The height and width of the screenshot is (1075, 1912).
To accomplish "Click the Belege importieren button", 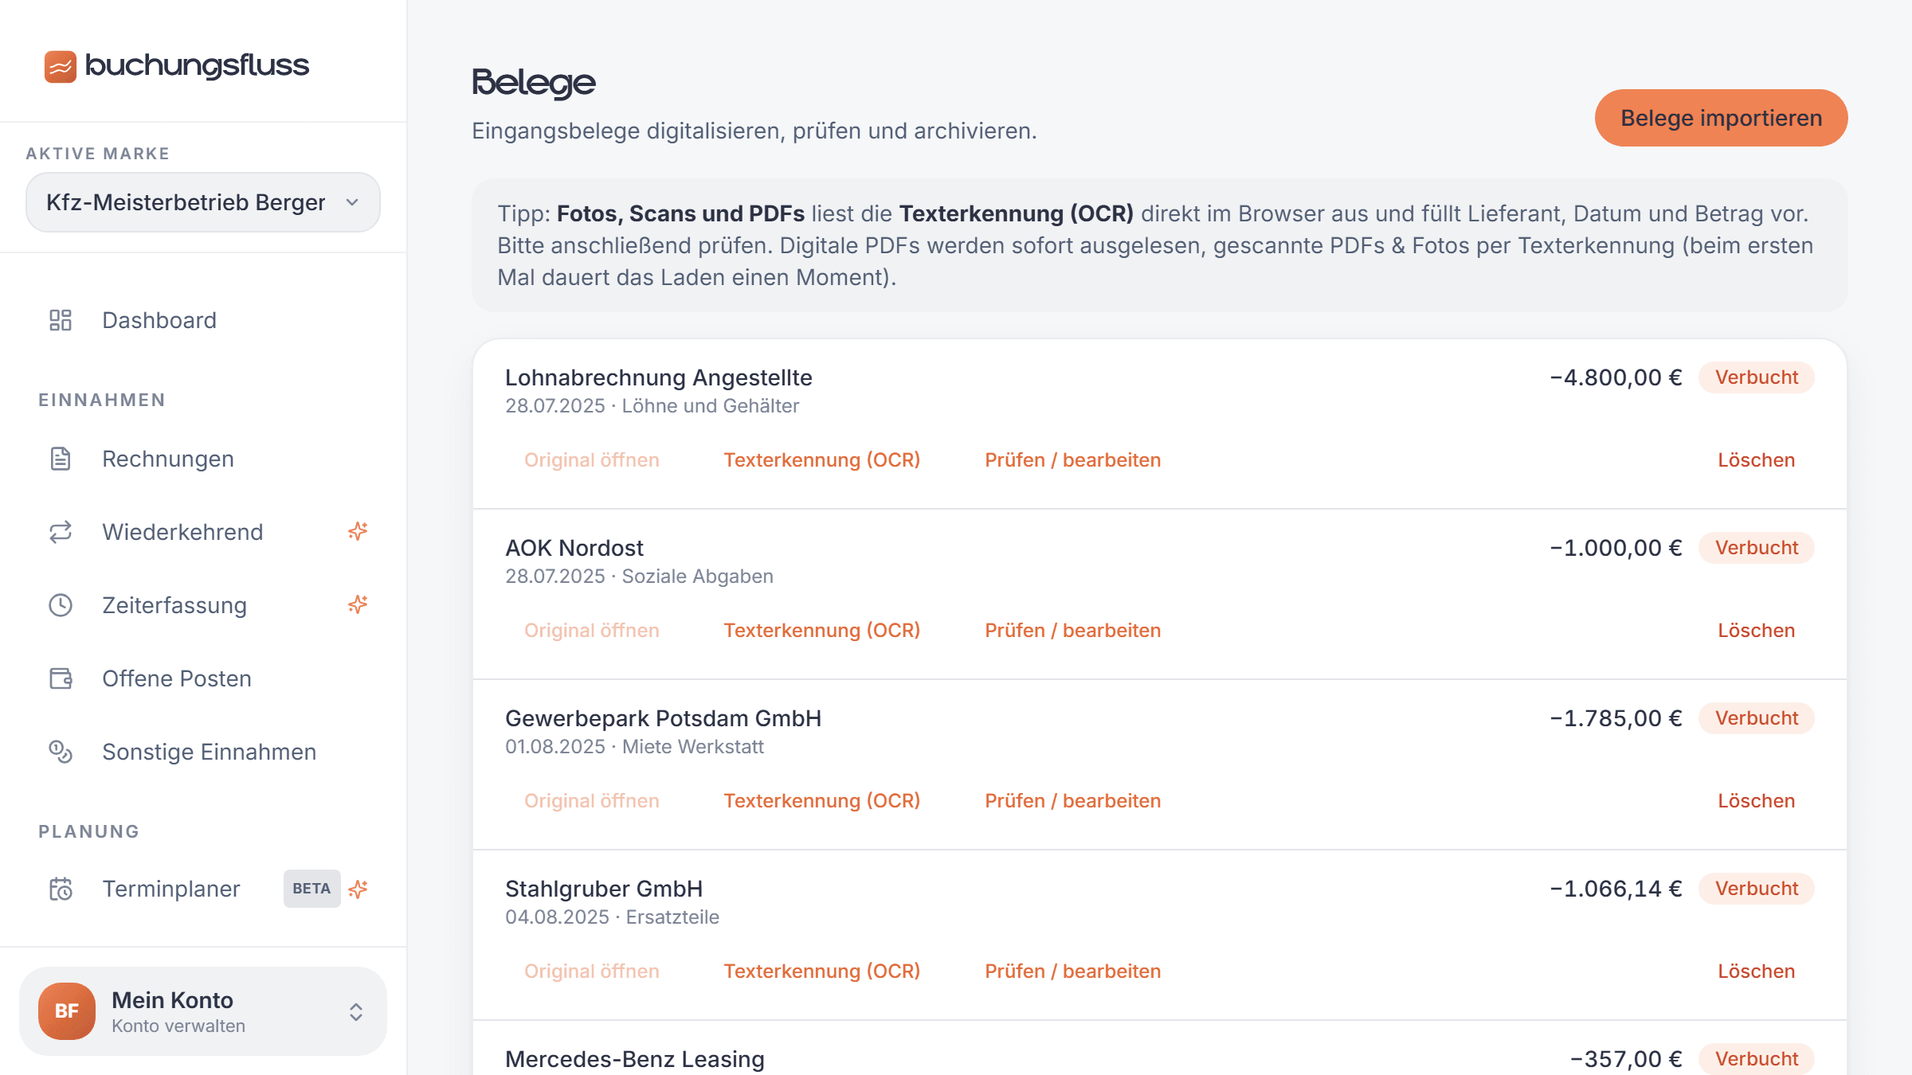I will [x=1721, y=118].
